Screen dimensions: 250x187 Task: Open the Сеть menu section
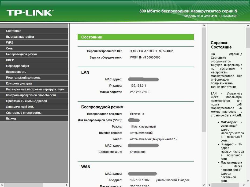pos(34,48)
